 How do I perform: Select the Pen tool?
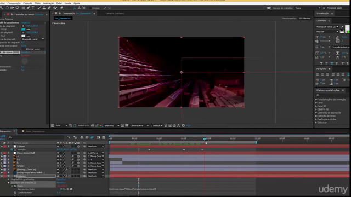28,8
